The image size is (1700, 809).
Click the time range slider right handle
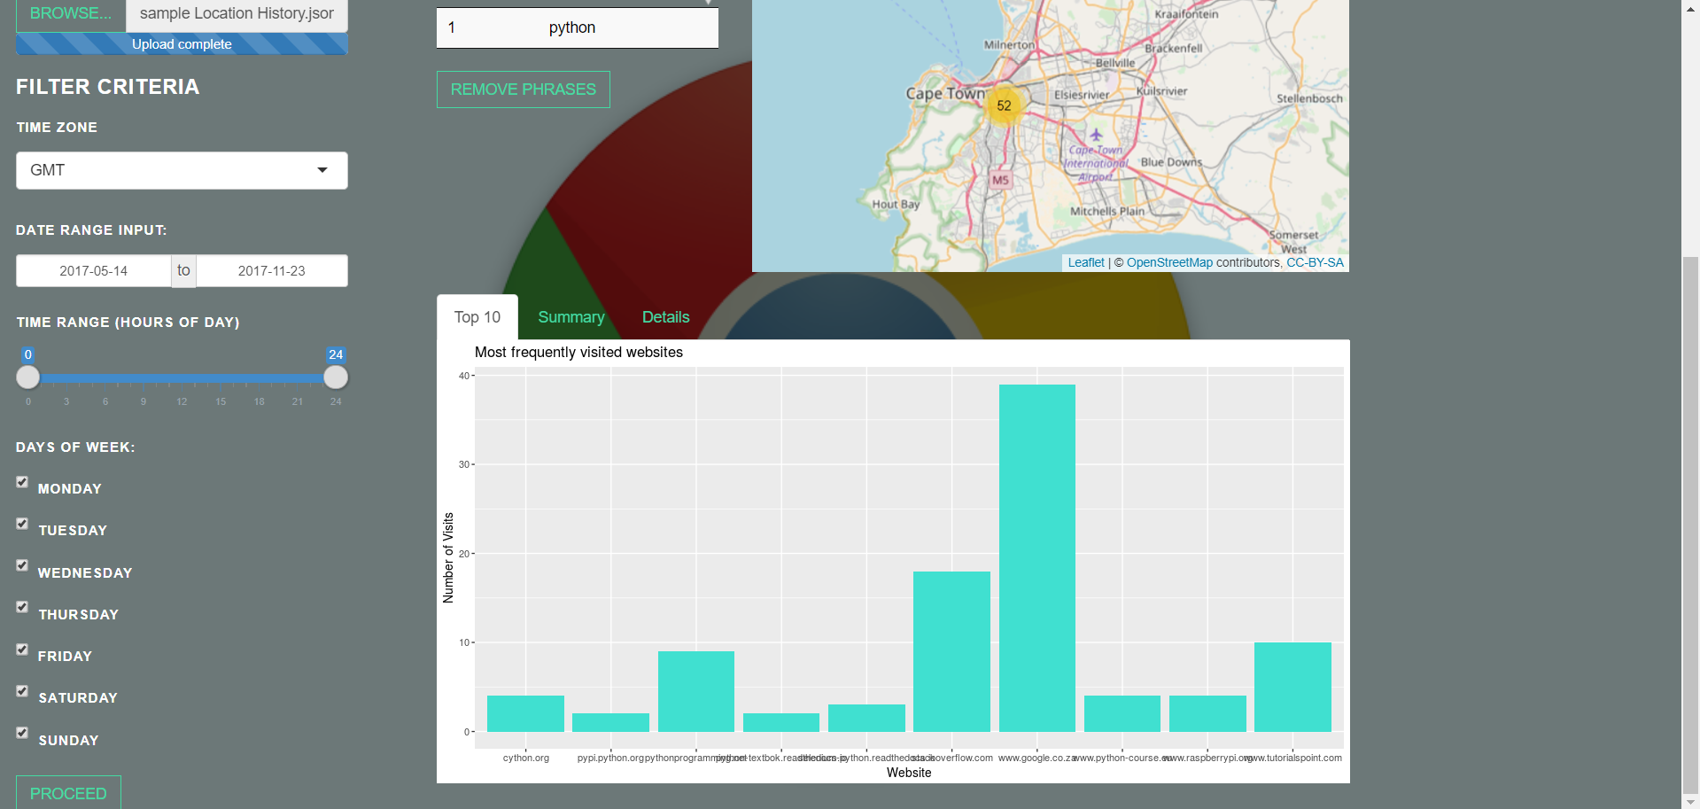pyautogui.click(x=336, y=377)
